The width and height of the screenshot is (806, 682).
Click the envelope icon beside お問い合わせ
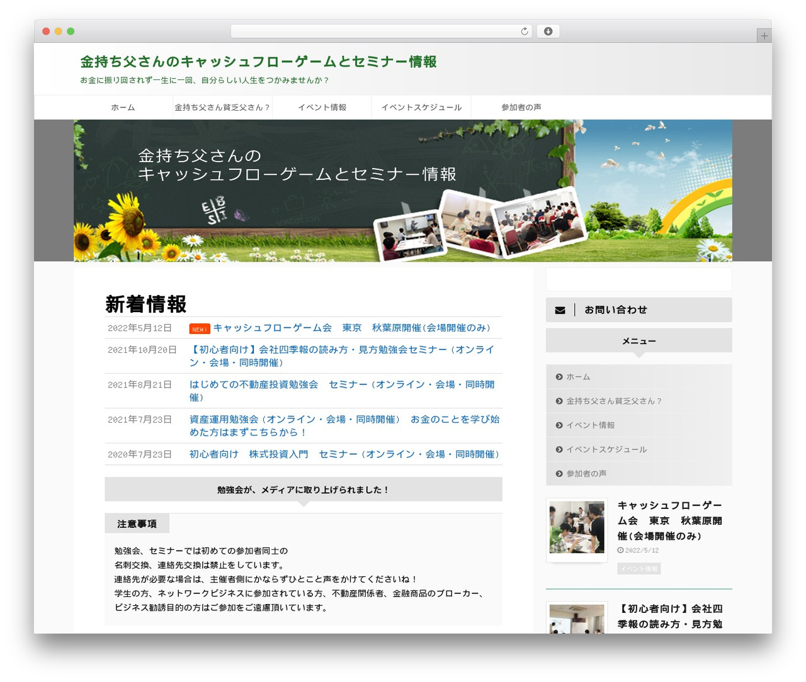[x=560, y=310]
